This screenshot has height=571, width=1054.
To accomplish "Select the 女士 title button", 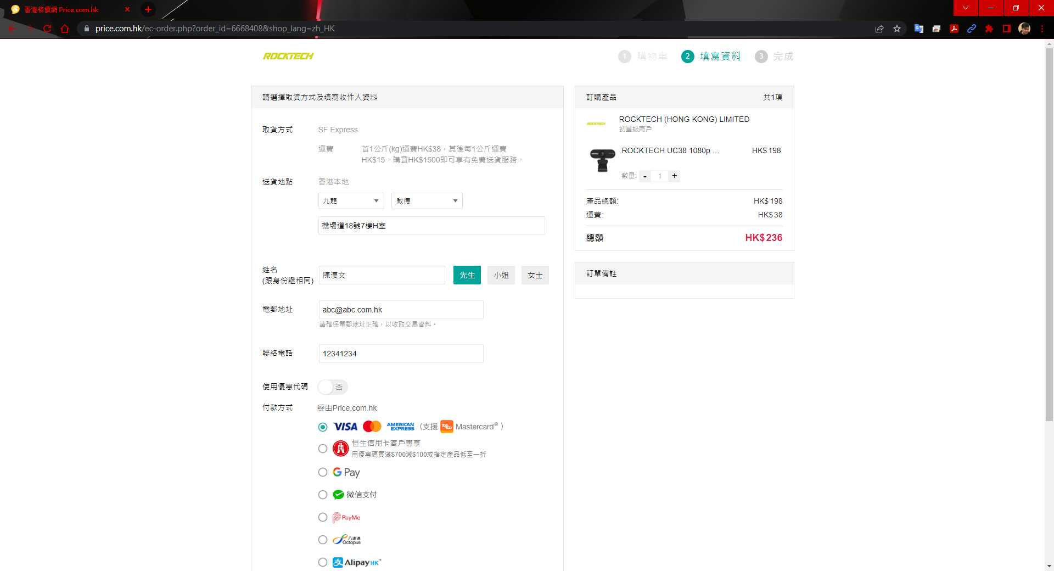I will click(535, 275).
